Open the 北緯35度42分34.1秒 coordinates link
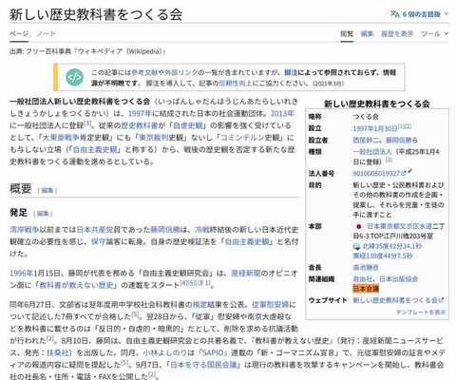This screenshot has height=380, width=456. pos(392,246)
